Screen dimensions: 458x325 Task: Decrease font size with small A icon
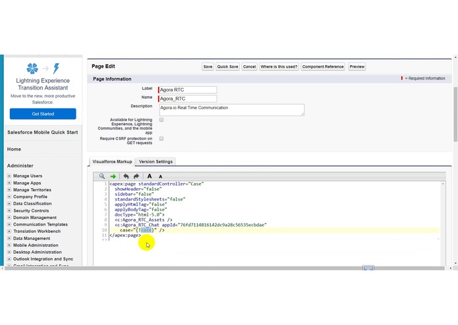point(160,176)
